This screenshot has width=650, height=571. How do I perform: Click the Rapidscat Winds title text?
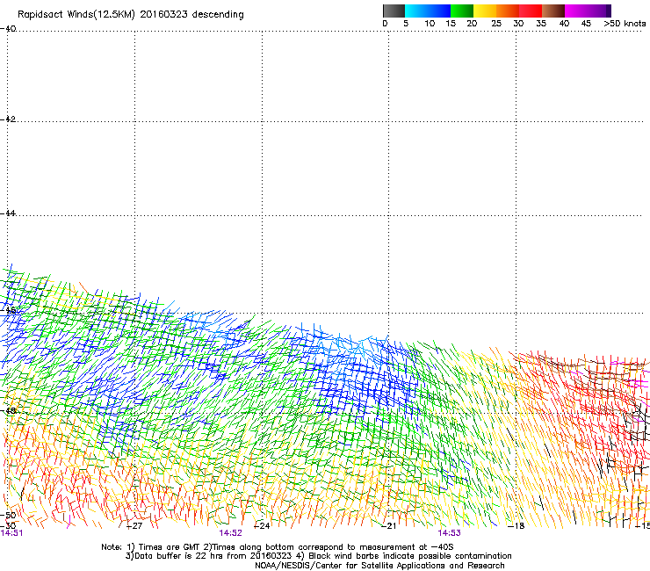pyautogui.click(x=131, y=14)
